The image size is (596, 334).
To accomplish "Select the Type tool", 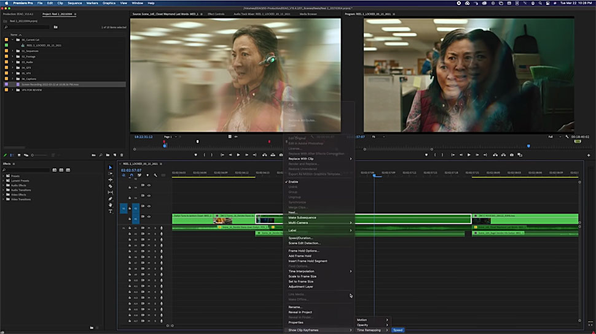I will tap(111, 211).
